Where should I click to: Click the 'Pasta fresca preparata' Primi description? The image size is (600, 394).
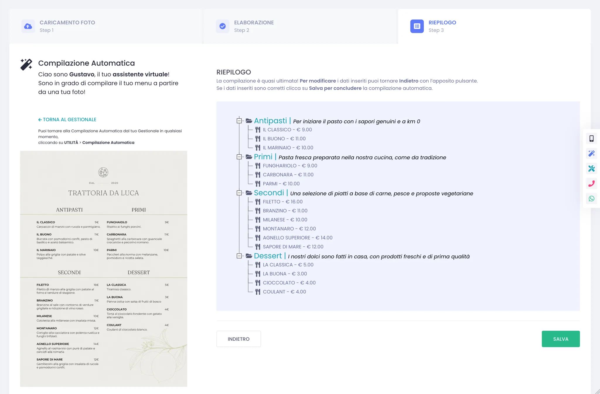(x=362, y=157)
